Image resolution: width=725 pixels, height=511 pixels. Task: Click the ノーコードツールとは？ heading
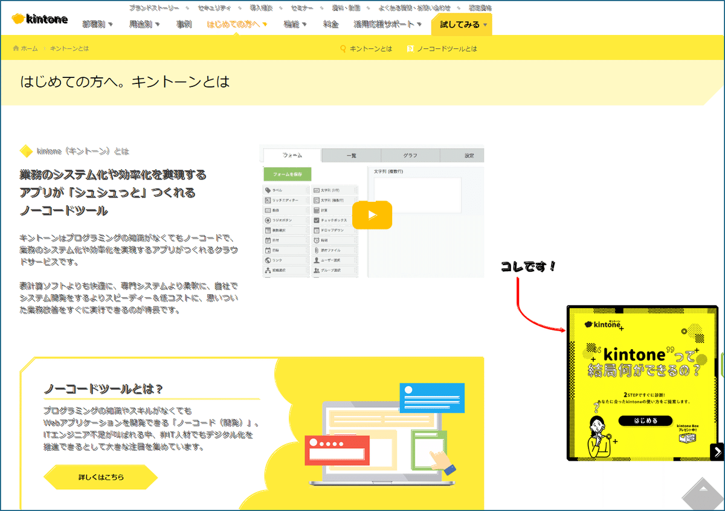pyautogui.click(x=103, y=388)
